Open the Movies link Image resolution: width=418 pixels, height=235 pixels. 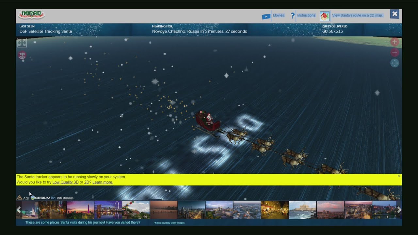pos(279,15)
